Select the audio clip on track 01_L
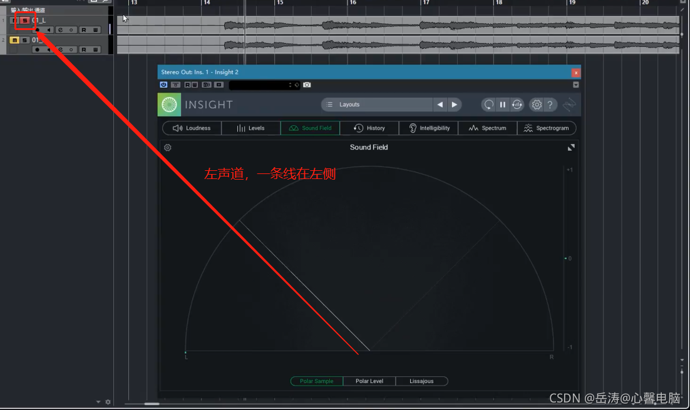This screenshot has height=410, width=690. coord(398,26)
